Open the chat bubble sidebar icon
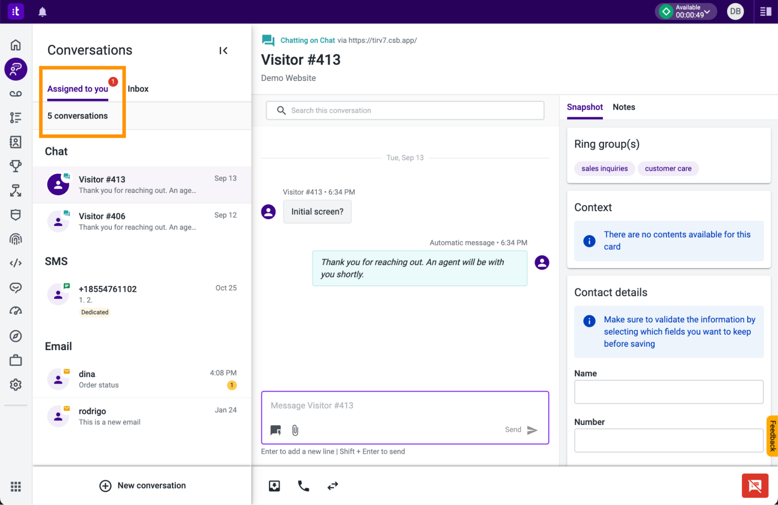The image size is (778, 505). [x=16, y=288]
